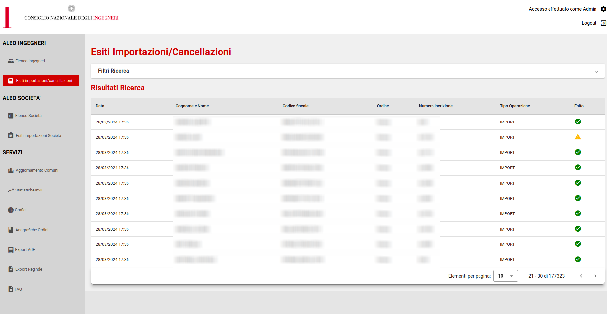The image size is (607, 314).
Task: Click the Anagrafiche Ordini book icon
Action: [x=11, y=230]
